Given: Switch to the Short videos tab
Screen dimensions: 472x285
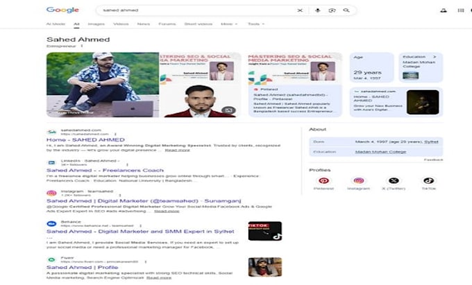Looking at the screenshot, I should pos(198,24).
